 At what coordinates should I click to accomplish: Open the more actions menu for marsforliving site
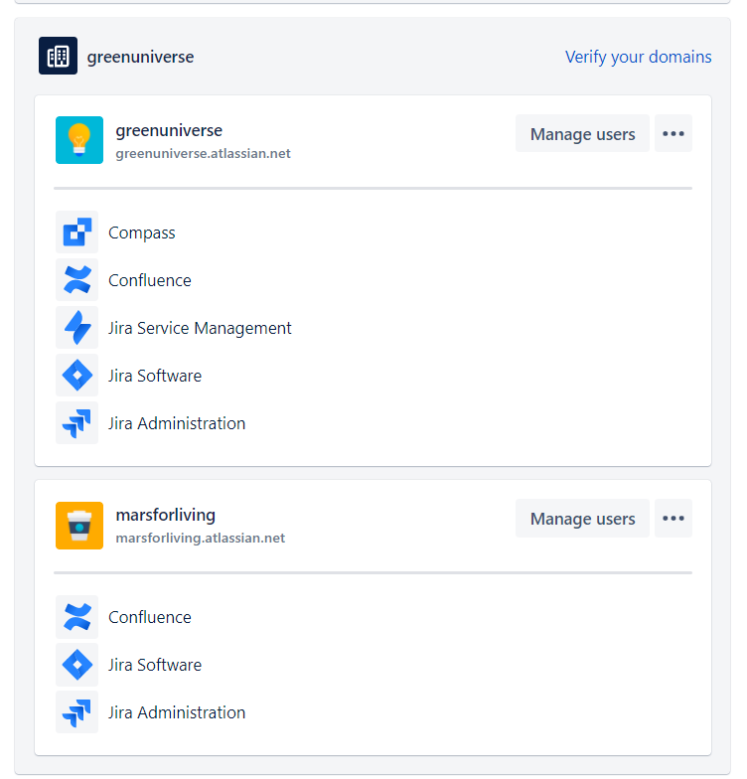673,519
